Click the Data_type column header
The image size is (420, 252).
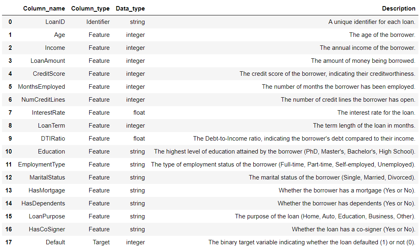pos(130,9)
